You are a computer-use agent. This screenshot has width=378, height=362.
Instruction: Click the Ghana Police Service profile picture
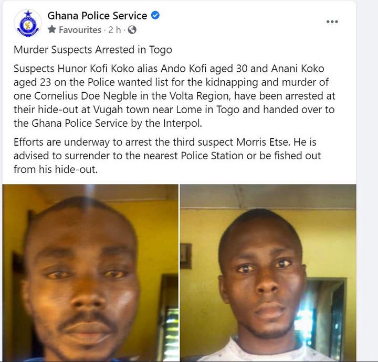pos(28,24)
